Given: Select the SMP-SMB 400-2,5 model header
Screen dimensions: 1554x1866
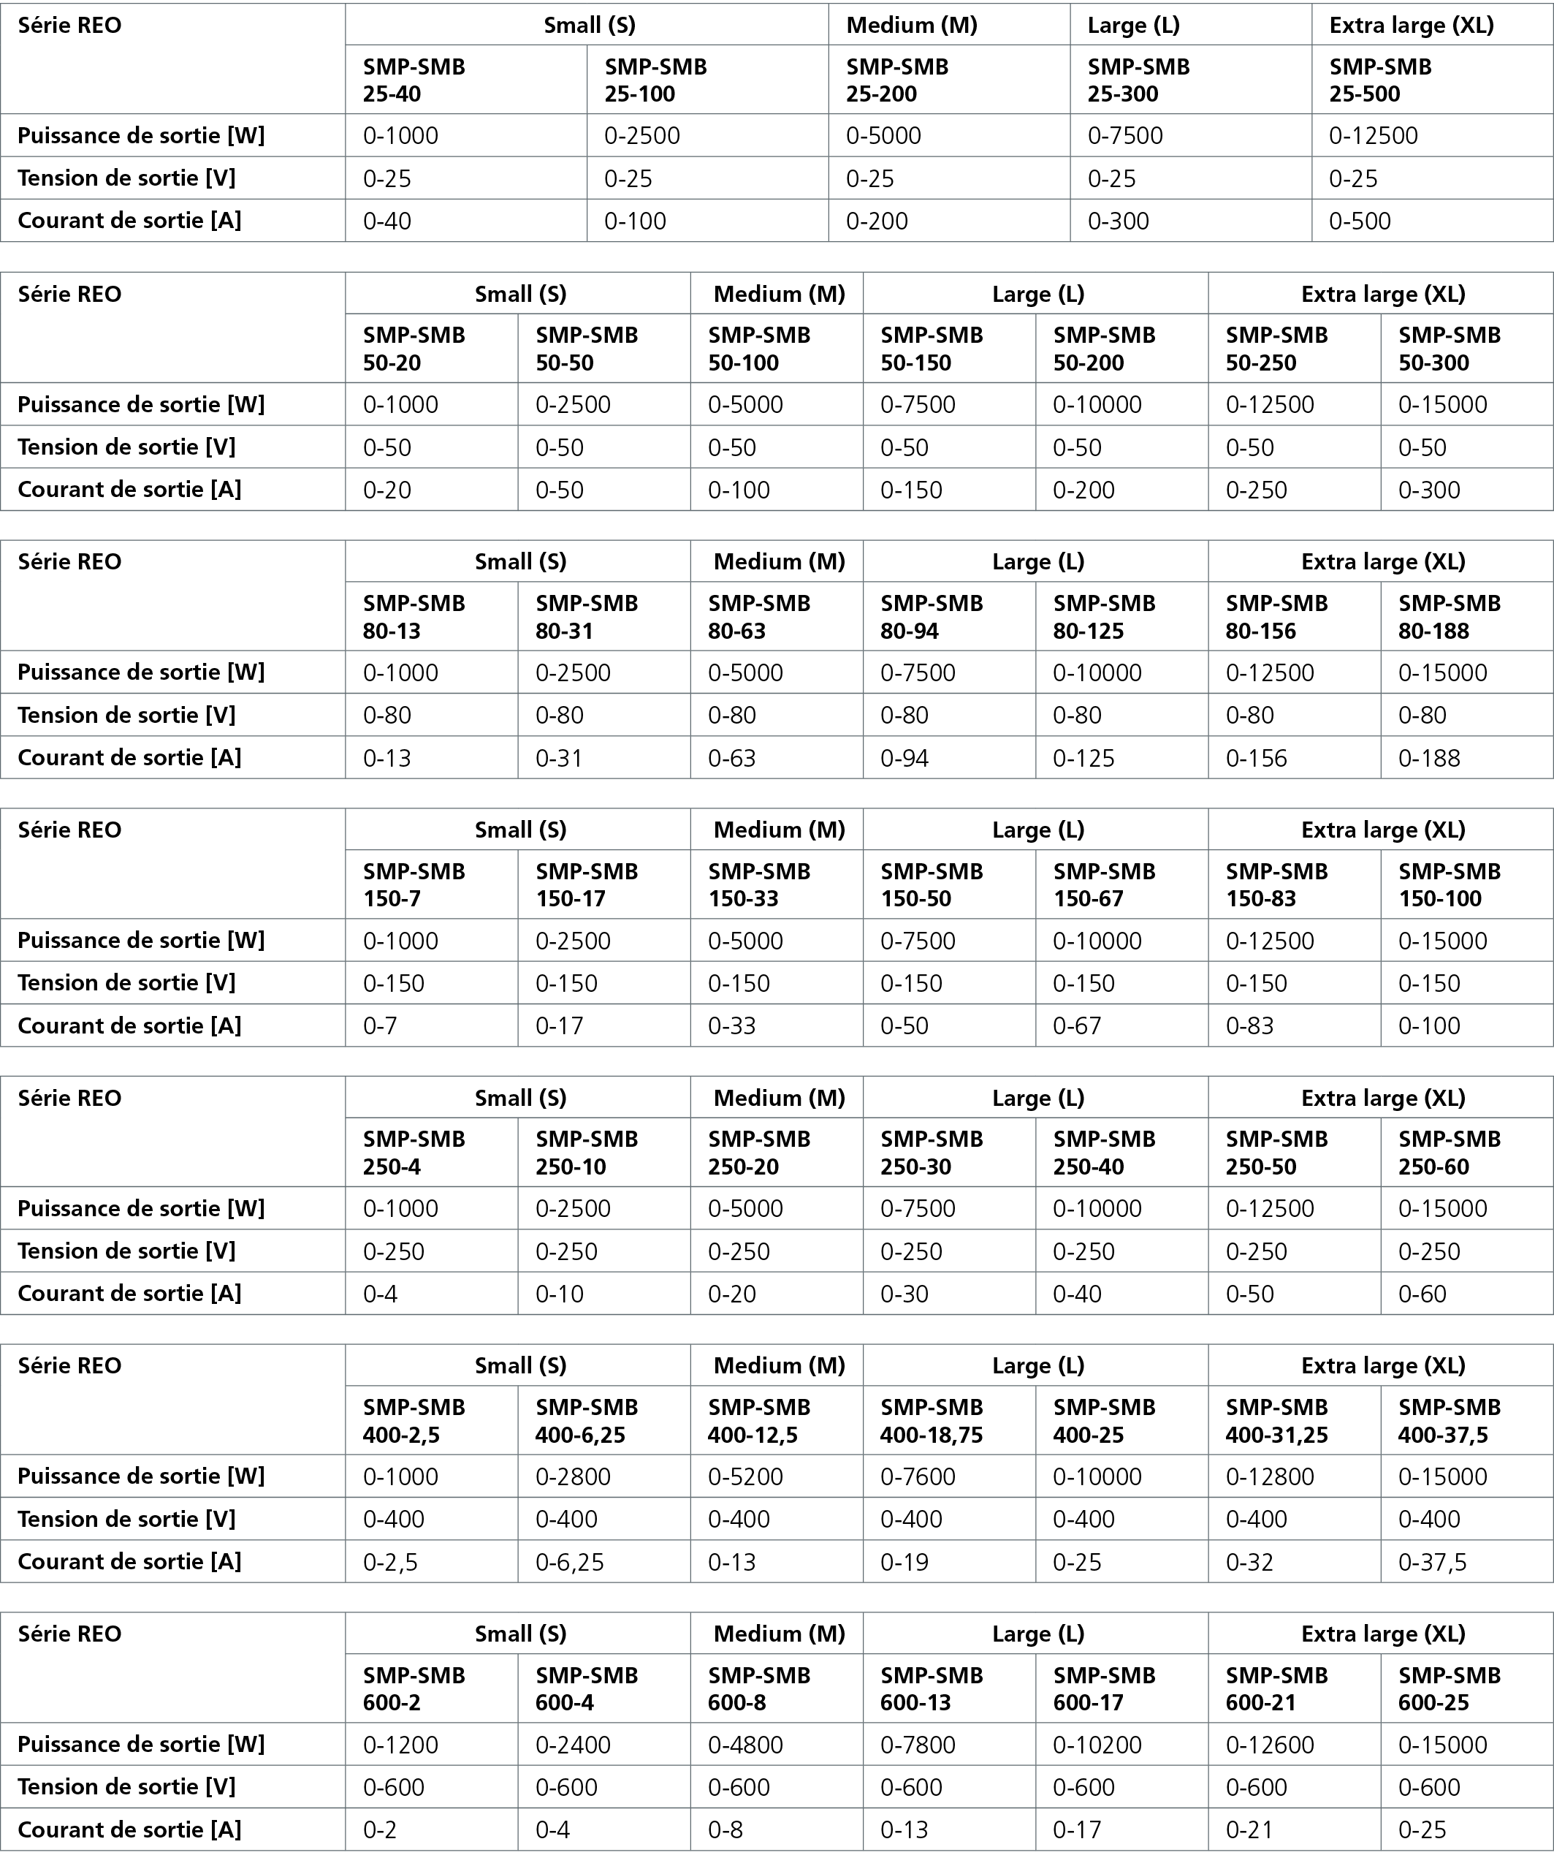Looking at the screenshot, I should pyautogui.click(x=414, y=1421).
